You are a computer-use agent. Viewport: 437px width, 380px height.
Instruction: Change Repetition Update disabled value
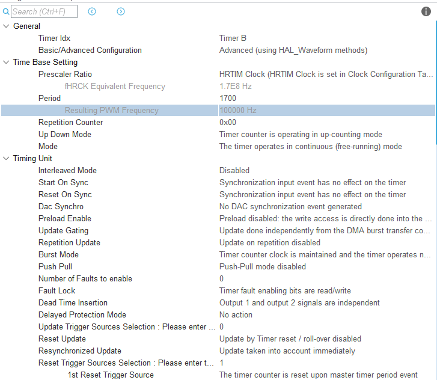[270, 242]
